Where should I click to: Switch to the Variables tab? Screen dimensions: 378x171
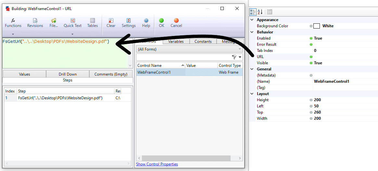click(176, 42)
